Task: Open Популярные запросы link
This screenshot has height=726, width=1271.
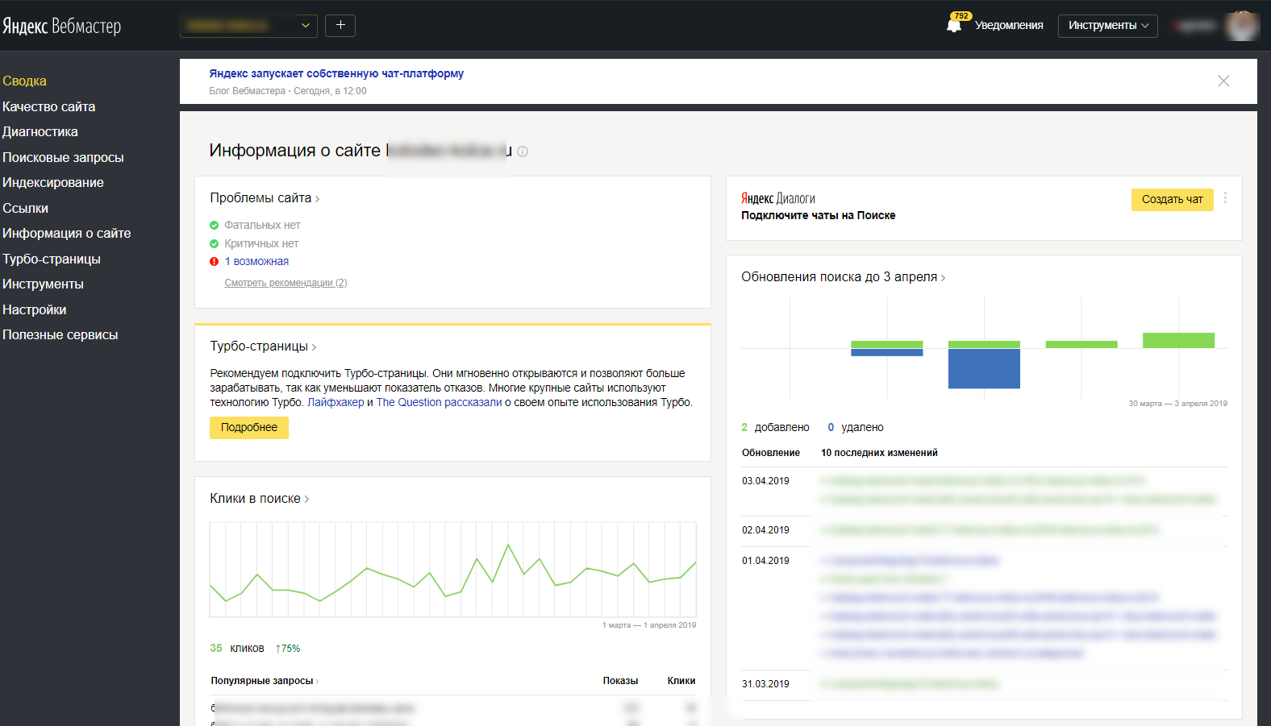Action: [x=265, y=681]
